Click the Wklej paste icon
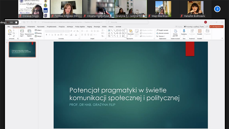229x129 pixels. point(10,31)
